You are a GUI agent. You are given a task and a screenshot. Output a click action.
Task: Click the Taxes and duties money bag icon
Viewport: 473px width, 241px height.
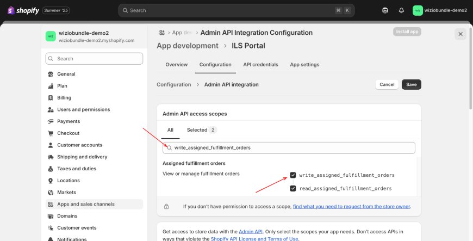(51, 169)
